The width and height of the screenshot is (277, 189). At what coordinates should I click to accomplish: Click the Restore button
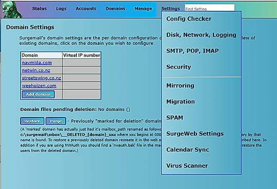[x=32, y=121]
